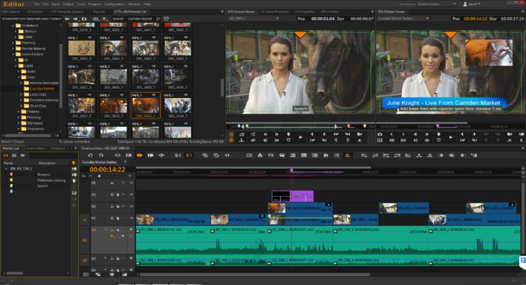Viewport: 526px width, 285px height.
Task: Click the FX button in the timeline toolbar
Action: 271,155
